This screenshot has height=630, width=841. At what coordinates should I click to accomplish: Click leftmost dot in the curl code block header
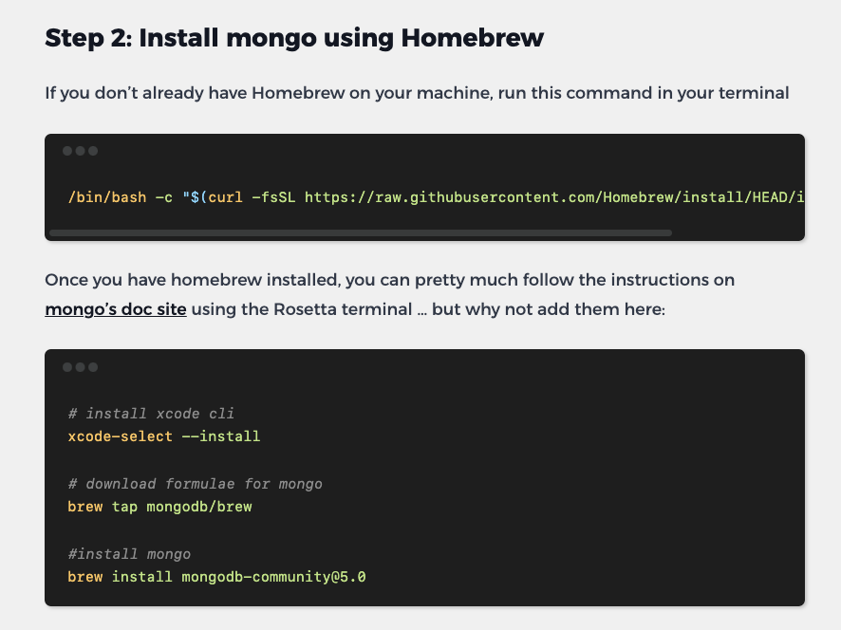tap(67, 151)
